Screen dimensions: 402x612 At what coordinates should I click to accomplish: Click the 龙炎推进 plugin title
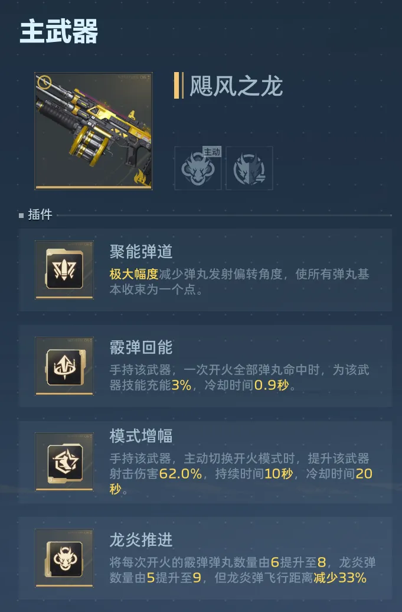[x=141, y=540]
